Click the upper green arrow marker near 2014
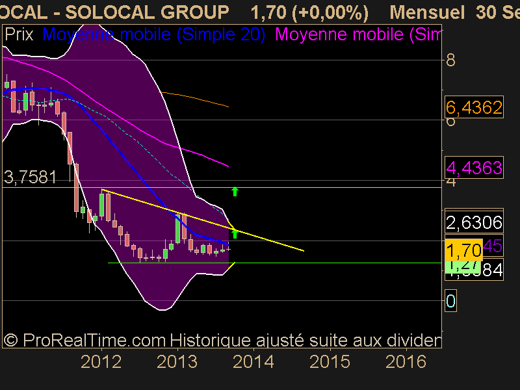This screenshot has height=390, width=520. [235, 191]
